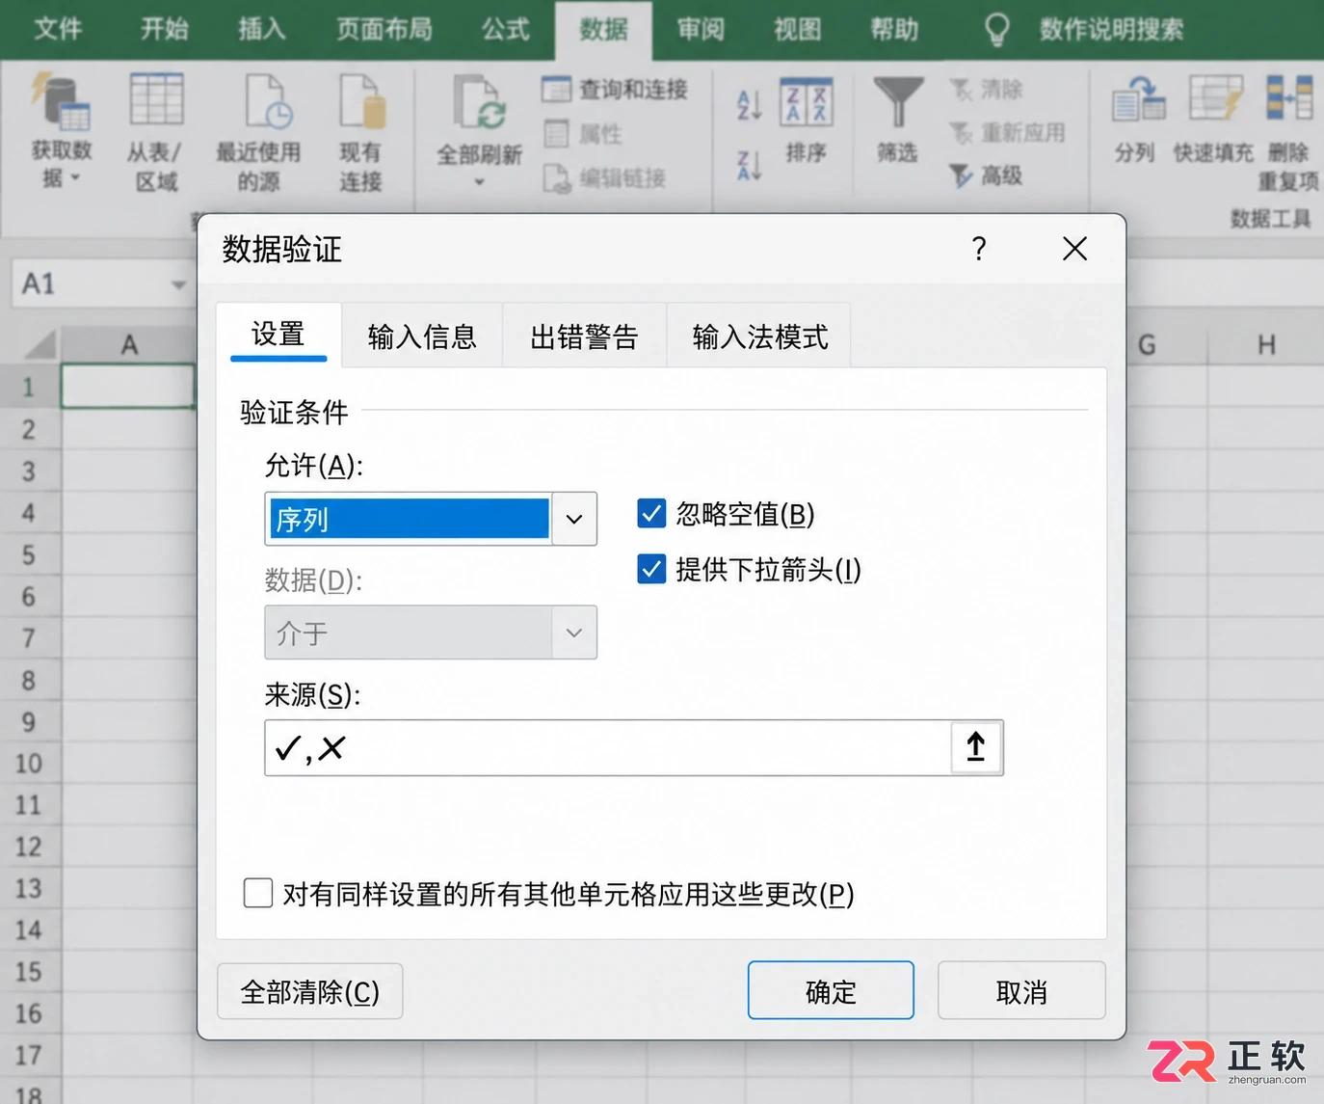Click the 现有连接 existing connections icon

[362, 101]
